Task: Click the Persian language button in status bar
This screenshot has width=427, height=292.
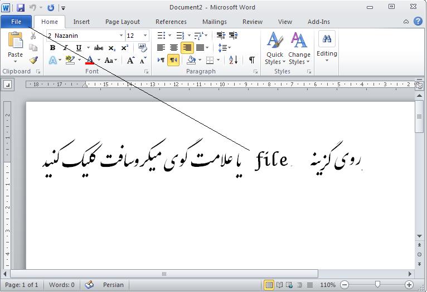Action: (x=113, y=285)
